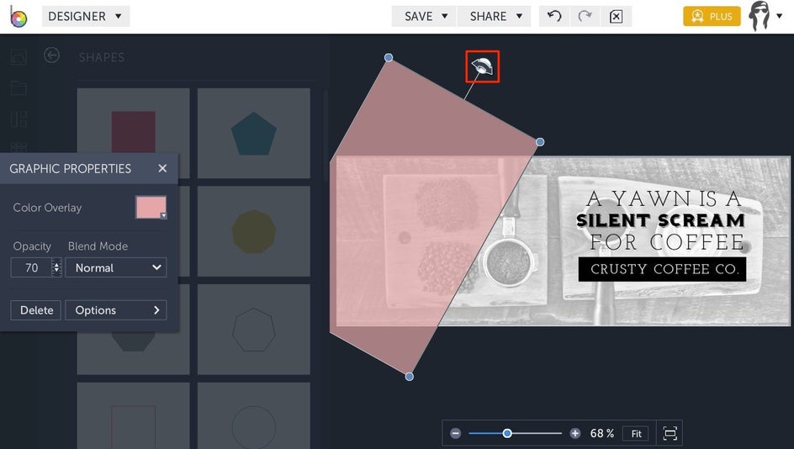The width and height of the screenshot is (794, 449).
Task: Click the Opacity value field showing 70
Action: 31,267
